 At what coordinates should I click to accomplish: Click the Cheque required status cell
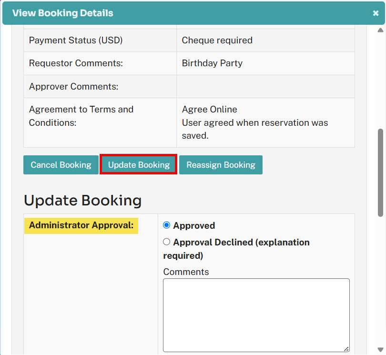tap(265, 41)
